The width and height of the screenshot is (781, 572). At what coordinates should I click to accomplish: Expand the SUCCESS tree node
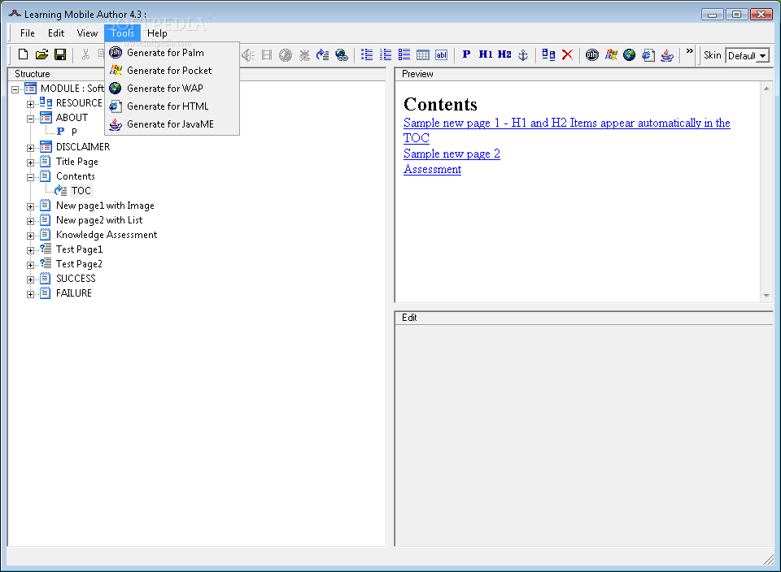[x=30, y=279]
